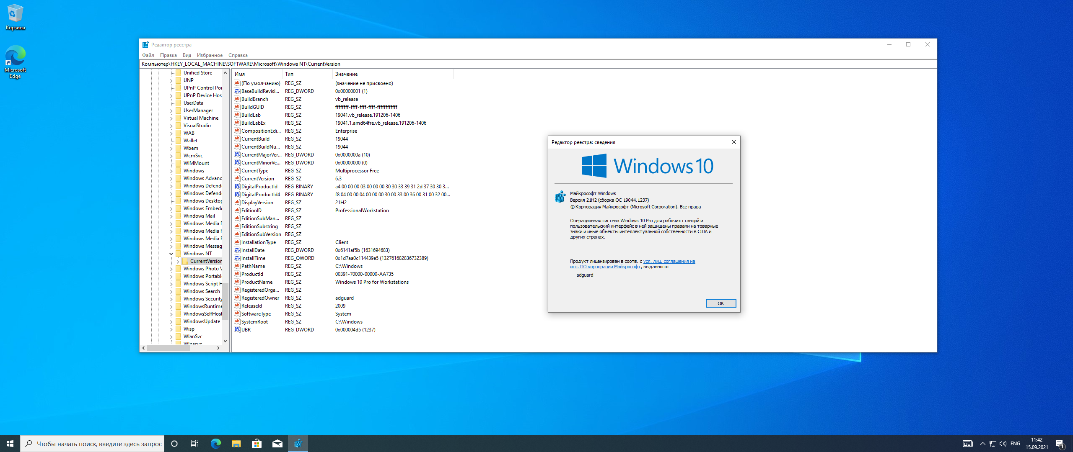The image size is (1073, 452).
Task: Close the Registry Editor info dialog
Action: point(733,142)
